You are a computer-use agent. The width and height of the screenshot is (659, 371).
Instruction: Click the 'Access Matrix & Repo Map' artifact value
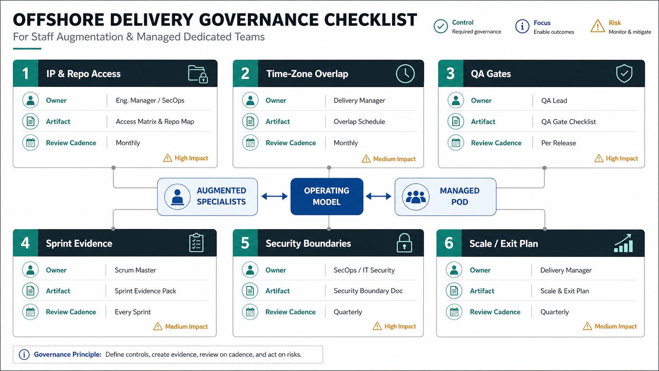click(155, 121)
